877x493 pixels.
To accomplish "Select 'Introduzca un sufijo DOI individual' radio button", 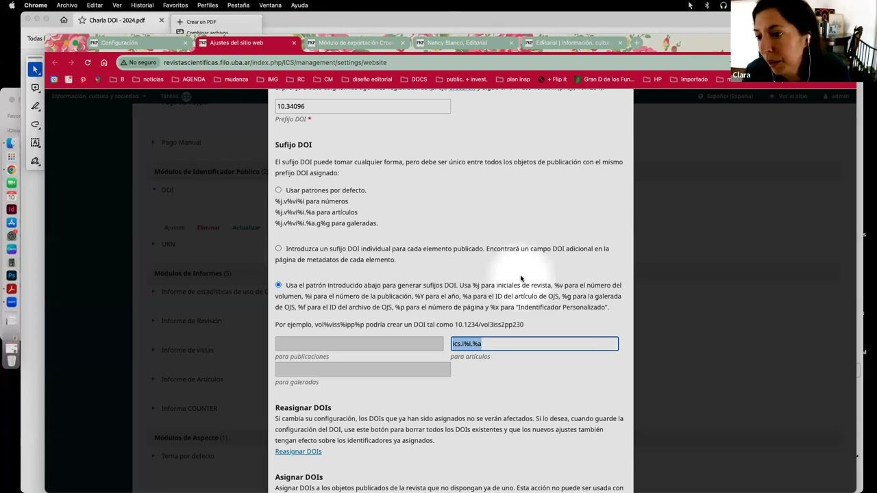I will pos(278,248).
